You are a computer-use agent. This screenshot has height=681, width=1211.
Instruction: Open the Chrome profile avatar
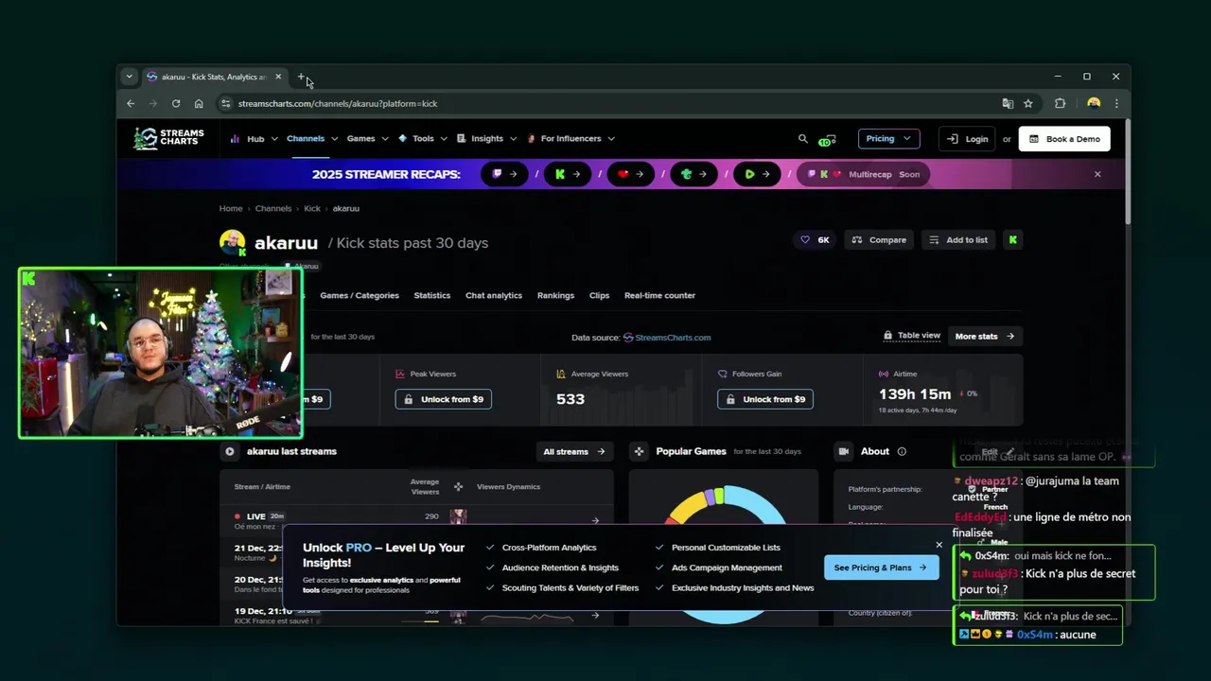pyautogui.click(x=1094, y=103)
